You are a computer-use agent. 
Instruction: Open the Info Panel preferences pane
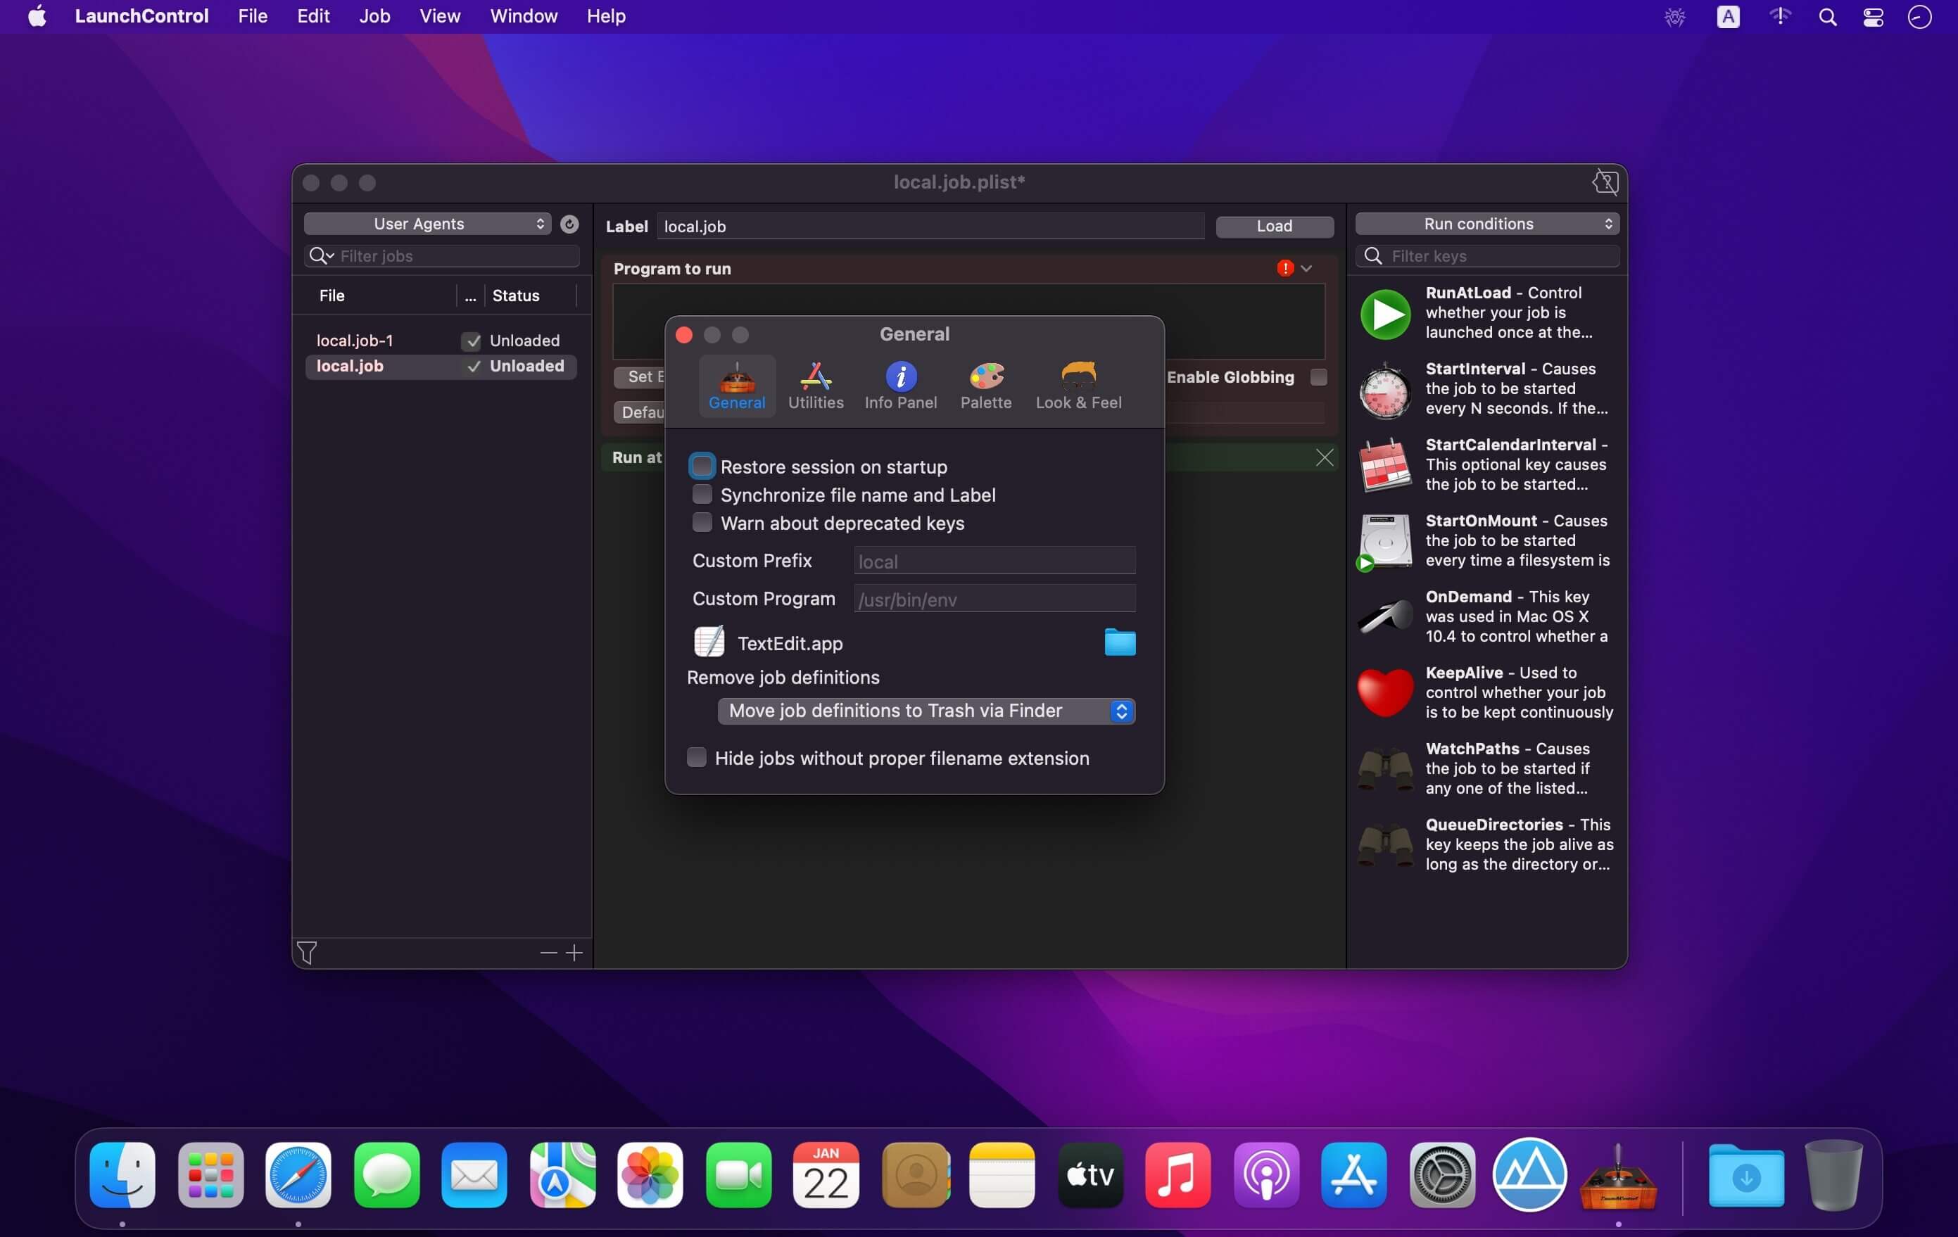point(900,386)
